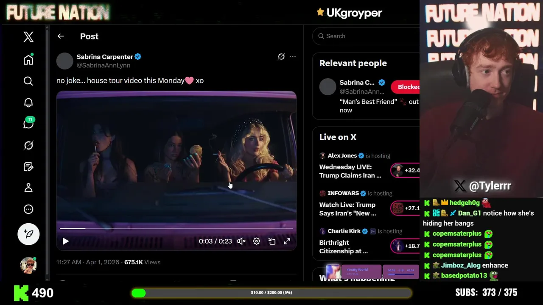Open INFOWARS Watch Live stream
This screenshot has width=543, height=305.
347,209
